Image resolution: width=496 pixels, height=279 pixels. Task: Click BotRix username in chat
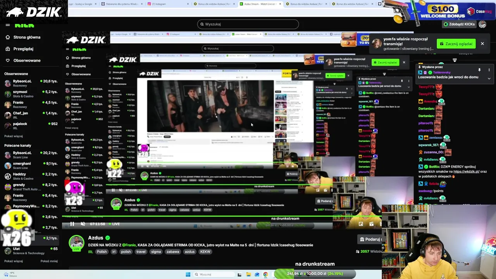[434, 167]
